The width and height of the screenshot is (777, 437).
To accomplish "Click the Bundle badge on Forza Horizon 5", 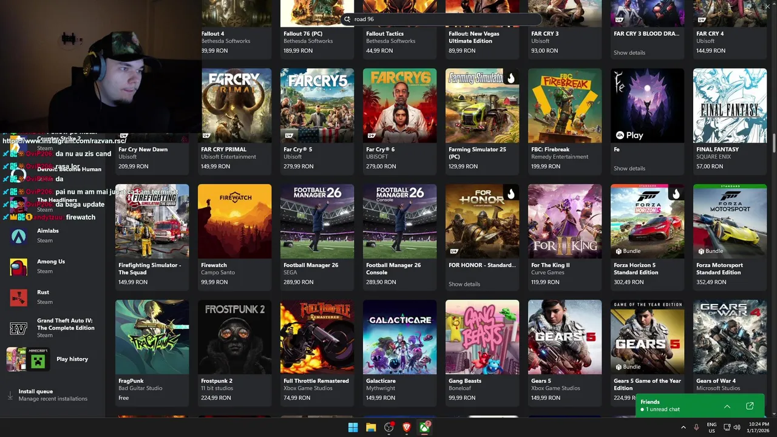I will pyautogui.click(x=628, y=251).
